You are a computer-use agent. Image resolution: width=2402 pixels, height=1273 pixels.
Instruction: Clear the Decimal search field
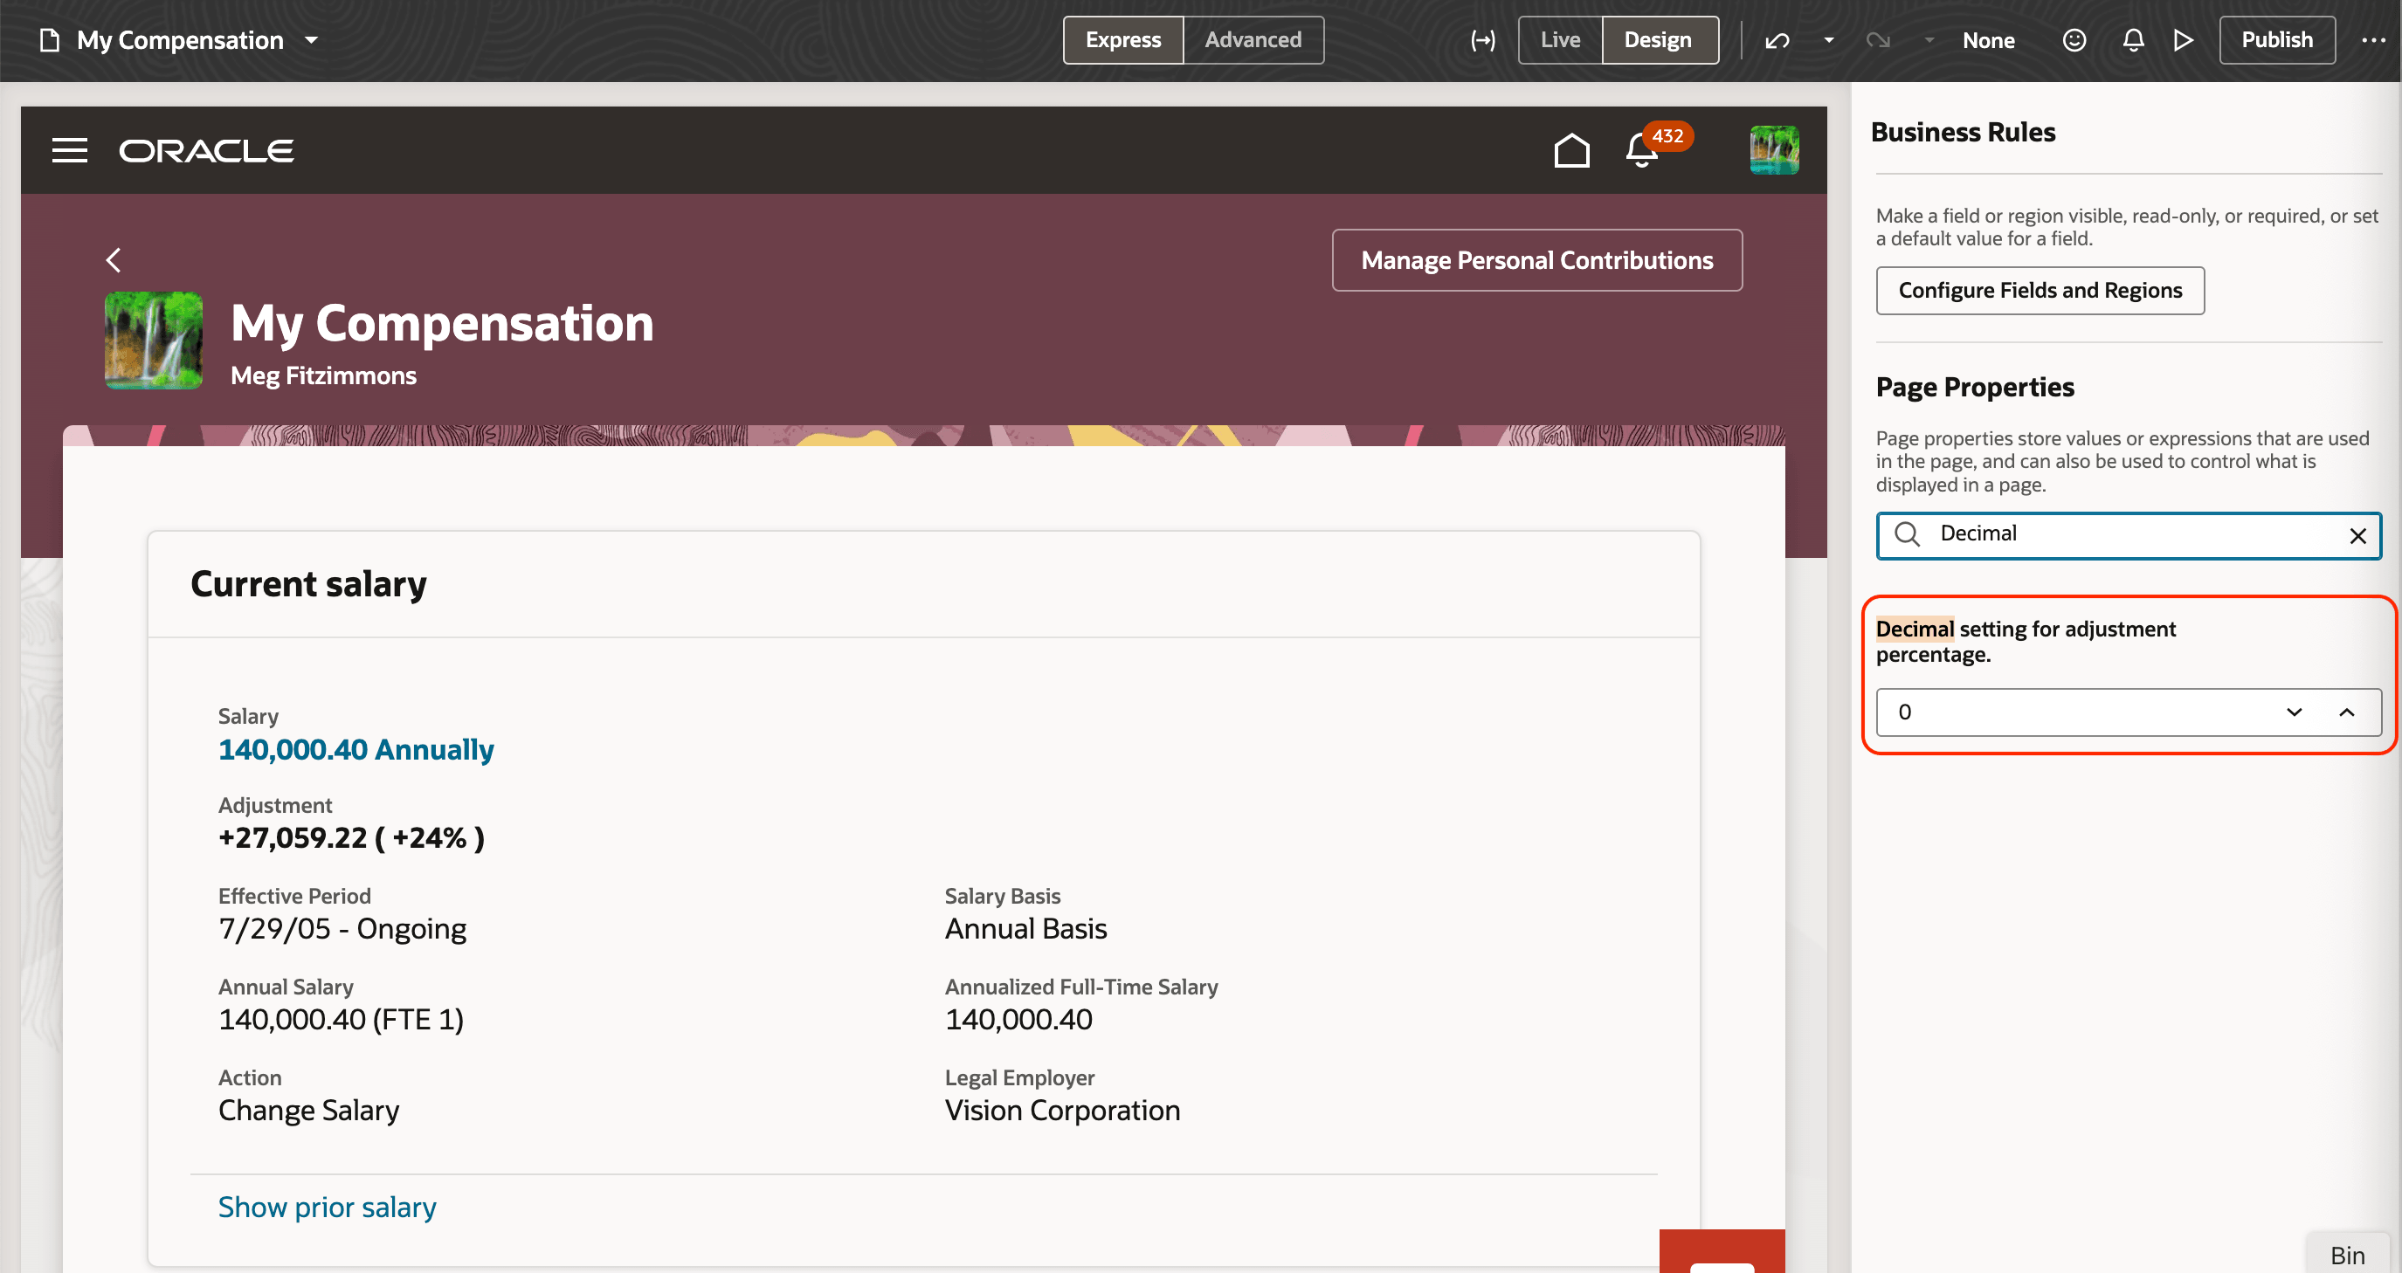pyautogui.click(x=2357, y=536)
